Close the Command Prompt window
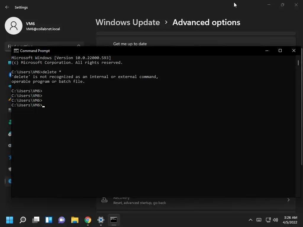 (x=294, y=51)
